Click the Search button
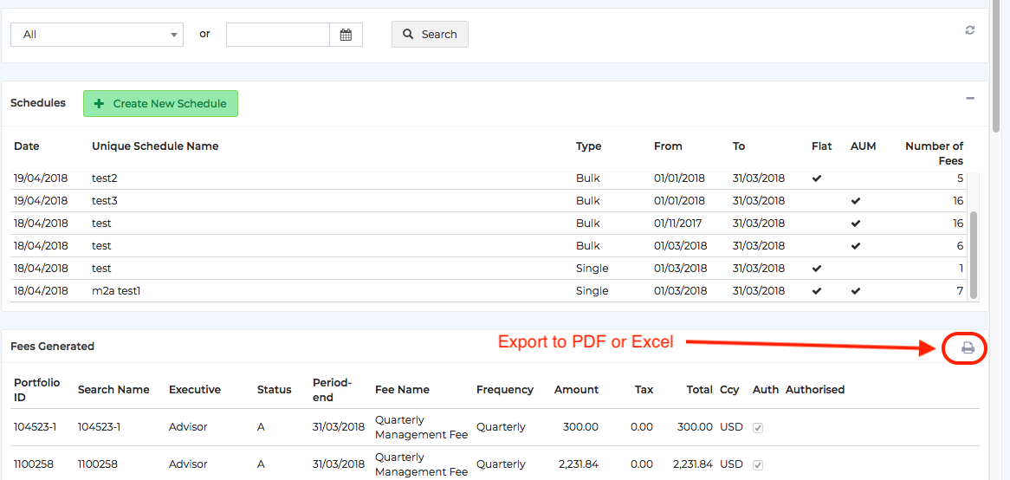Image resolution: width=1010 pixels, height=480 pixels. [x=430, y=35]
